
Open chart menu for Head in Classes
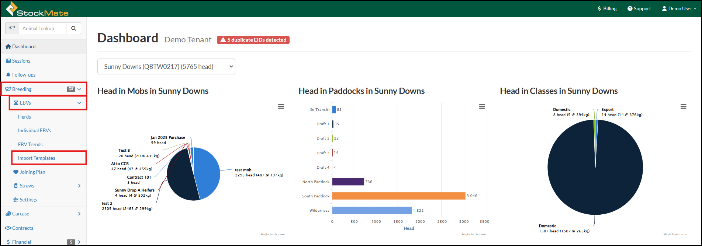coord(683,106)
